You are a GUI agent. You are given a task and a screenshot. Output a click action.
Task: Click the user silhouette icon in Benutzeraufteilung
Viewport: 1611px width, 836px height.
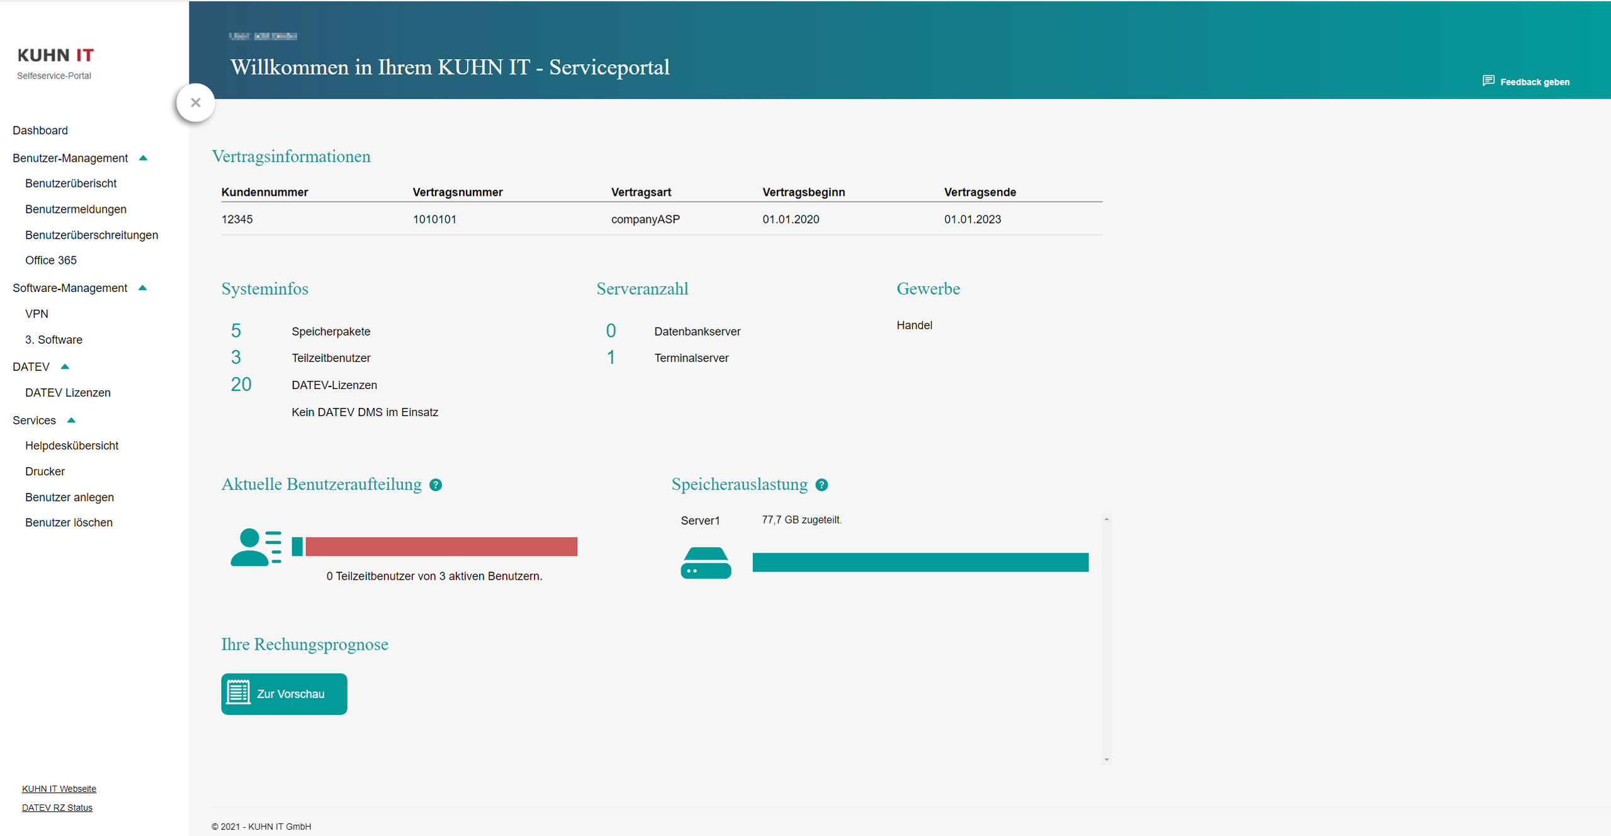click(254, 547)
